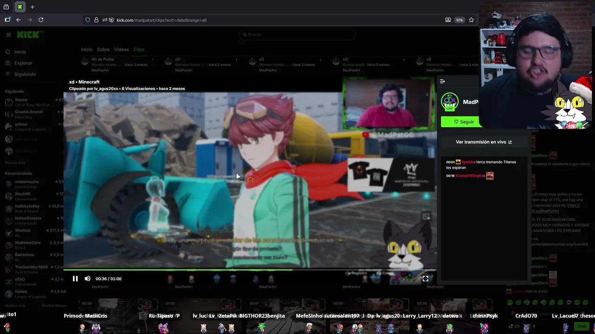Switch to the Videos channel tab
This screenshot has height=334, width=595.
[x=121, y=50]
